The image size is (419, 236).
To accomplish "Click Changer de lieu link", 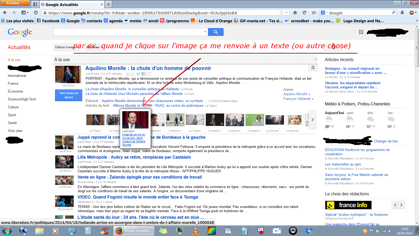I will click(x=386, y=141).
